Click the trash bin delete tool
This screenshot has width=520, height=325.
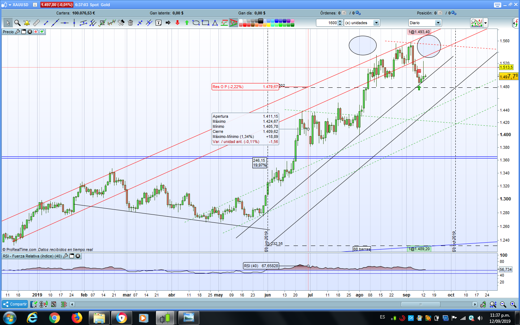tap(130, 23)
